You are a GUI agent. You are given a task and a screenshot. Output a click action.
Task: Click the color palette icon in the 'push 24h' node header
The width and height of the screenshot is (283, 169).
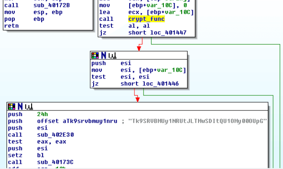tap(12, 107)
